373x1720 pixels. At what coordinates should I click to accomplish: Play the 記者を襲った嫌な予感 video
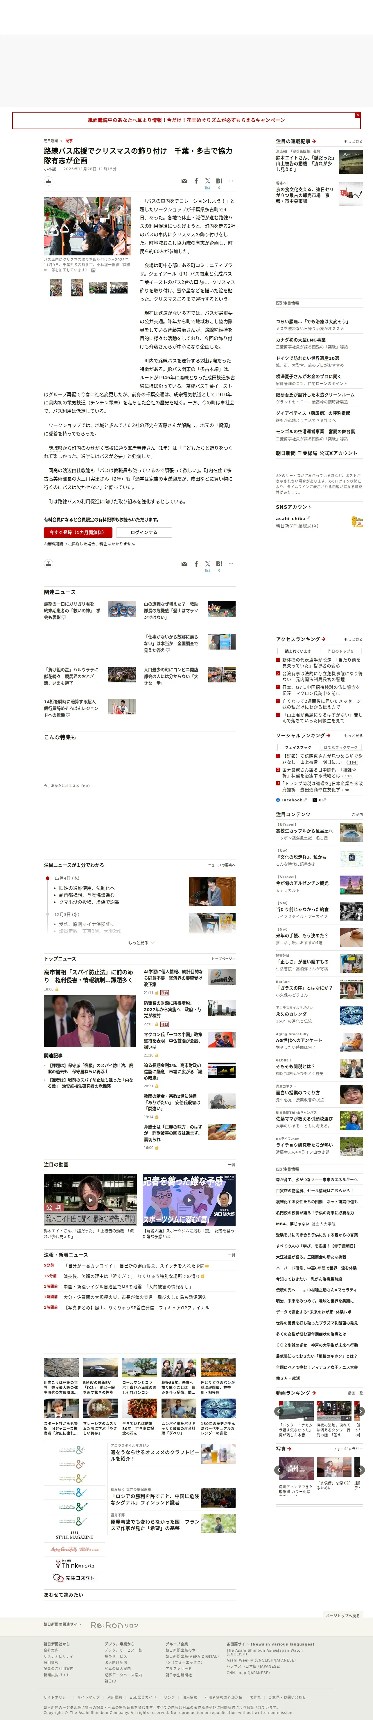pyautogui.click(x=189, y=1200)
